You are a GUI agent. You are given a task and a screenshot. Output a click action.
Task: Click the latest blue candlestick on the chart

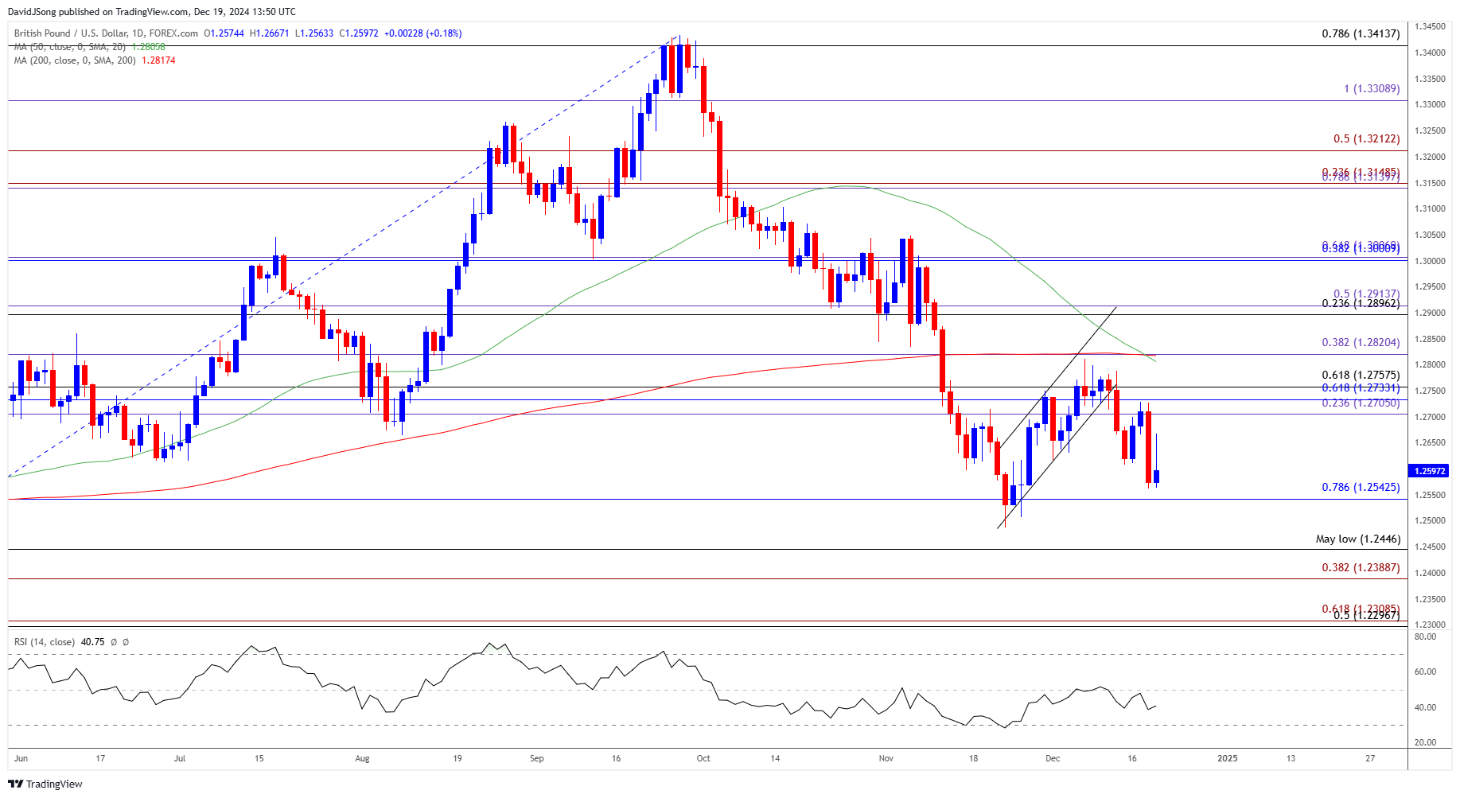click(1156, 476)
